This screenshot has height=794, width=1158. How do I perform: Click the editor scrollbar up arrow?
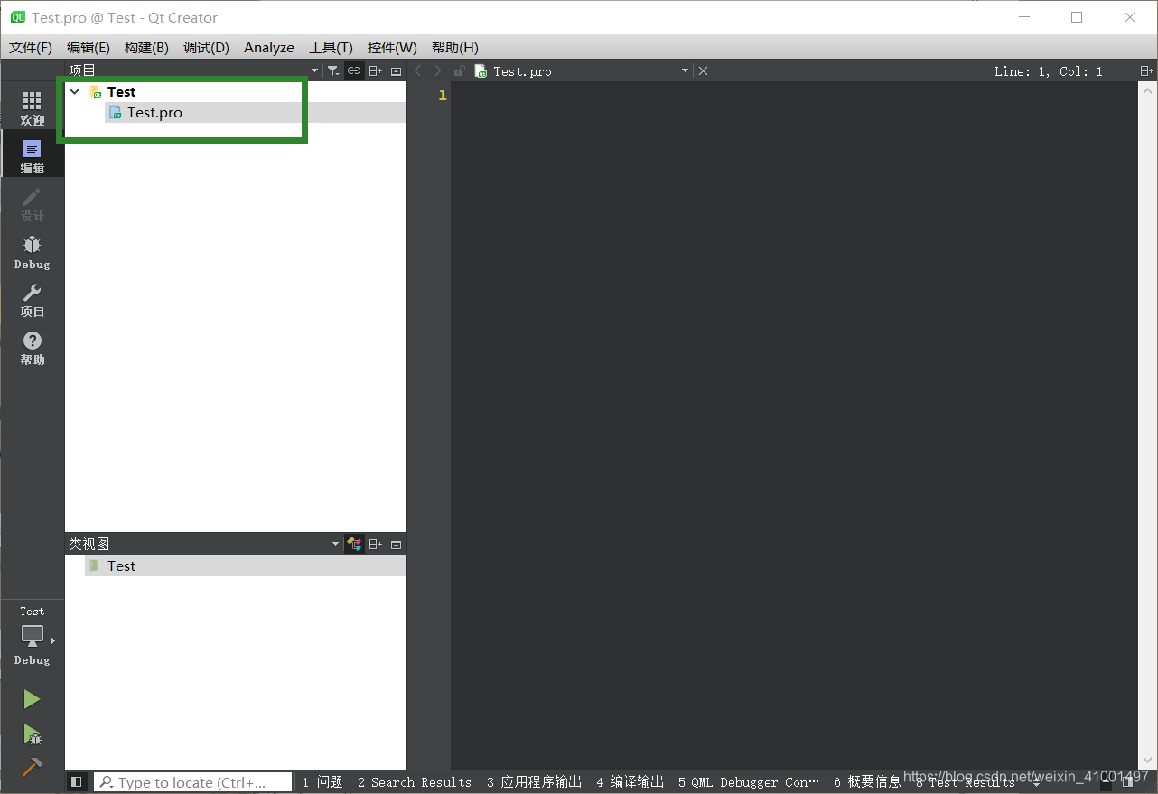1147,91
